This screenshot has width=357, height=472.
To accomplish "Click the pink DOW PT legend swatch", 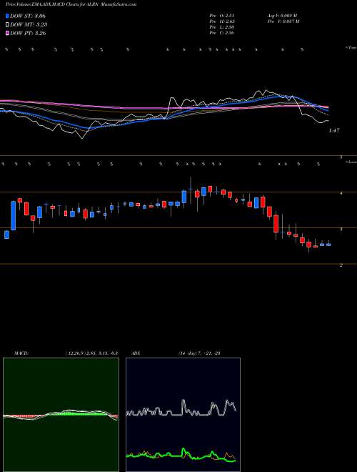I will pyautogui.click(x=7, y=33).
